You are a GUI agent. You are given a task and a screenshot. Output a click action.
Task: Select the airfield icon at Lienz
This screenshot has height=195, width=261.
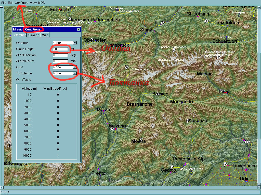pyautogui.click(x=222, y=91)
